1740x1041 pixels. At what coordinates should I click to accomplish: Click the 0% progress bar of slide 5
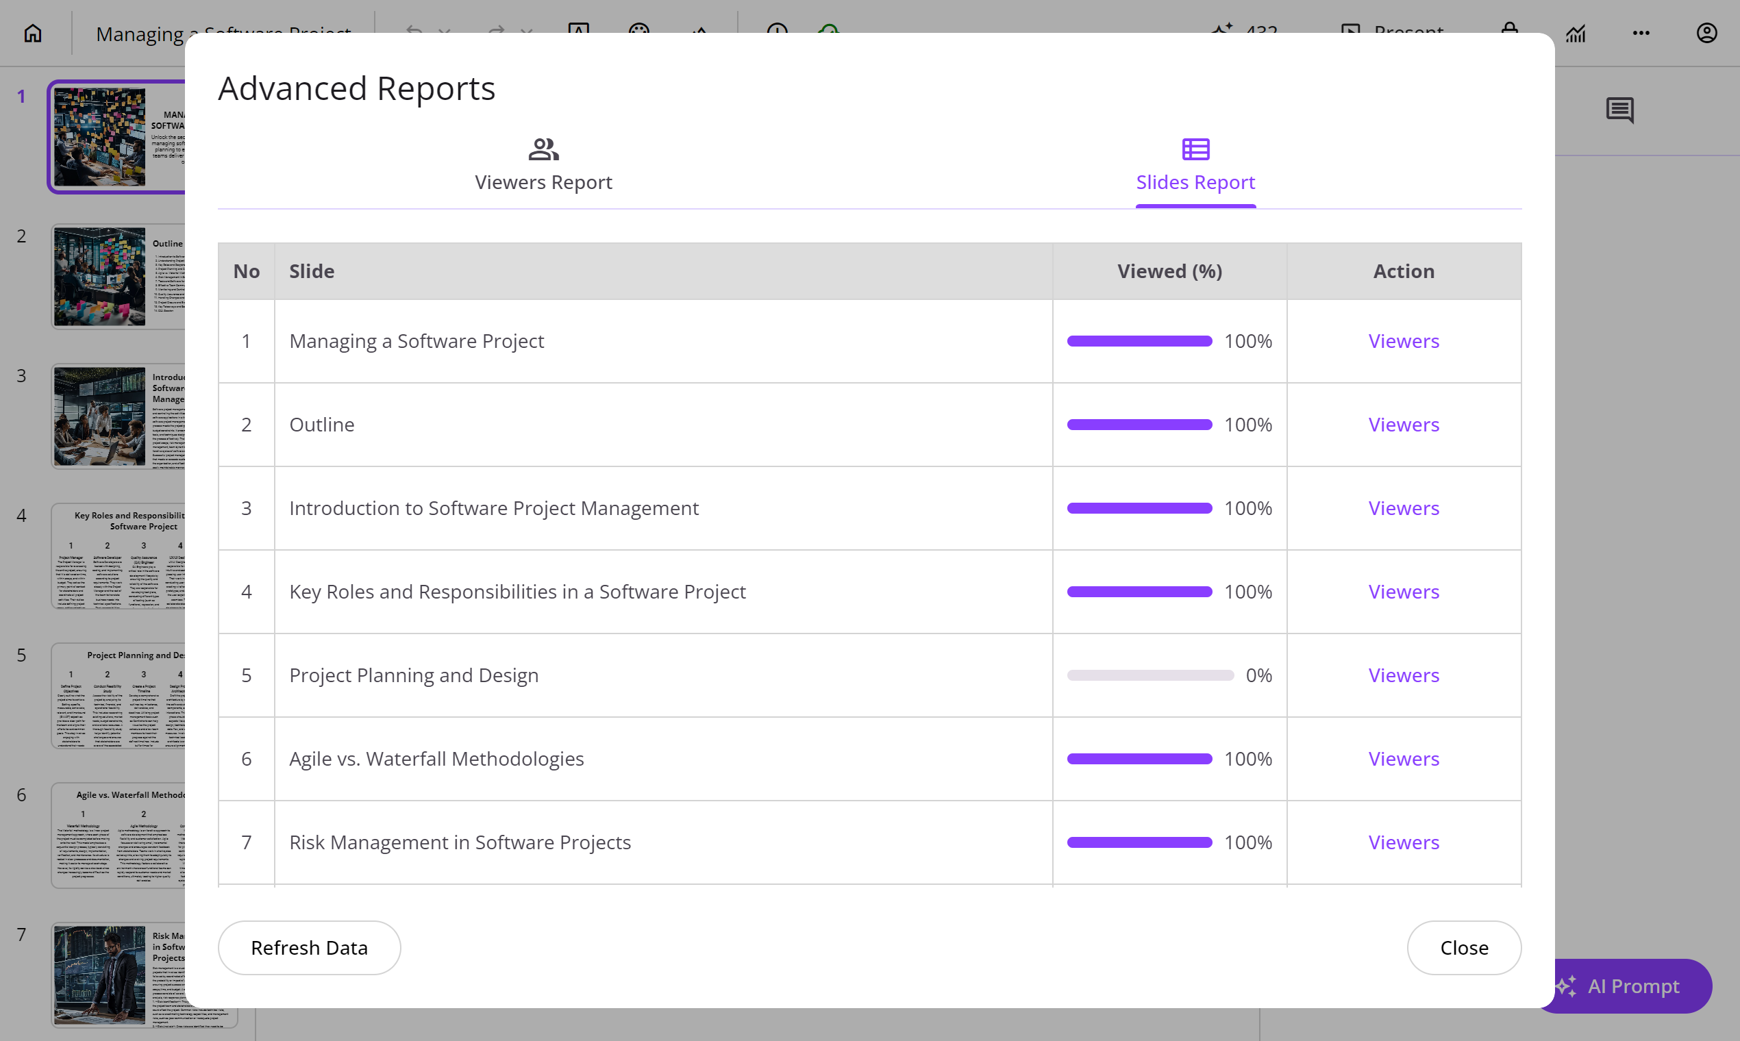click(x=1150, y=675)
